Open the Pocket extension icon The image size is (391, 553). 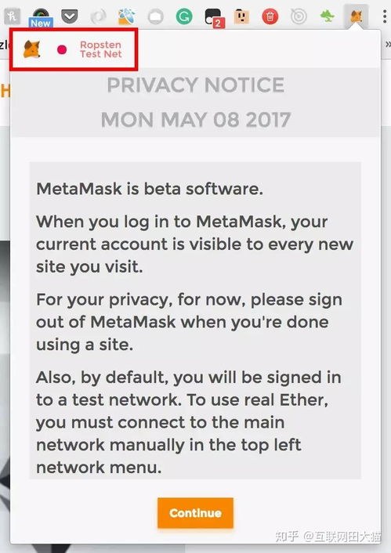(x=70, y=16)
